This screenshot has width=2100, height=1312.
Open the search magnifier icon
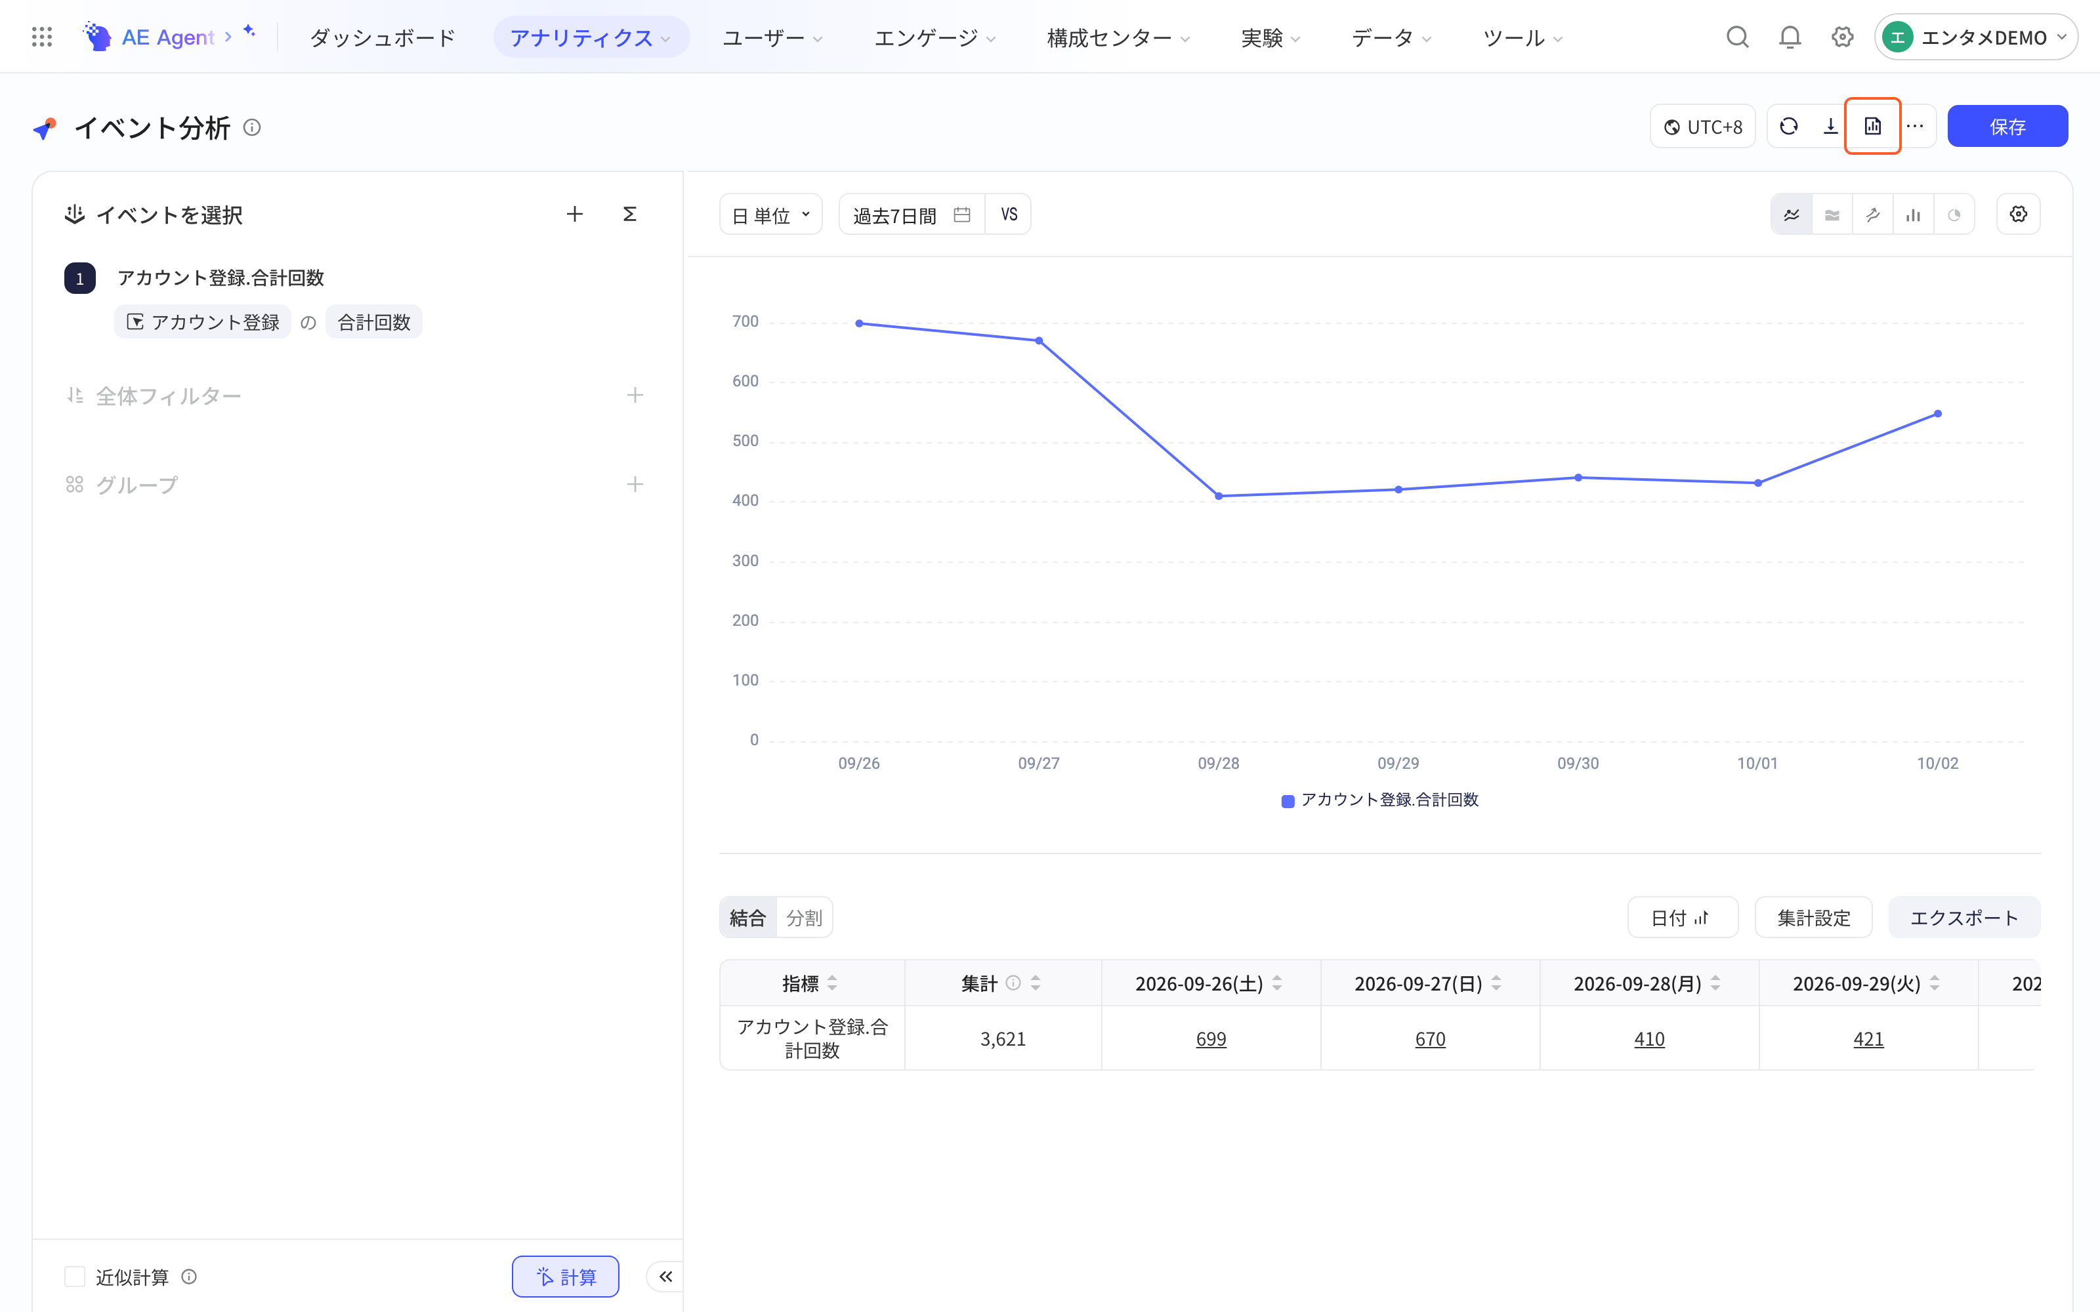[1737, 37]
